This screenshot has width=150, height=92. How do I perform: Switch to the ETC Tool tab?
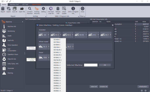pyautogui.click(x=25, y=4)
